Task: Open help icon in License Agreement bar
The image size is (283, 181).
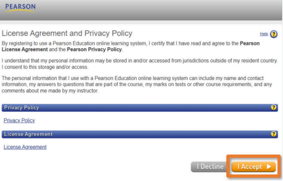Action: tap(274, 134)
